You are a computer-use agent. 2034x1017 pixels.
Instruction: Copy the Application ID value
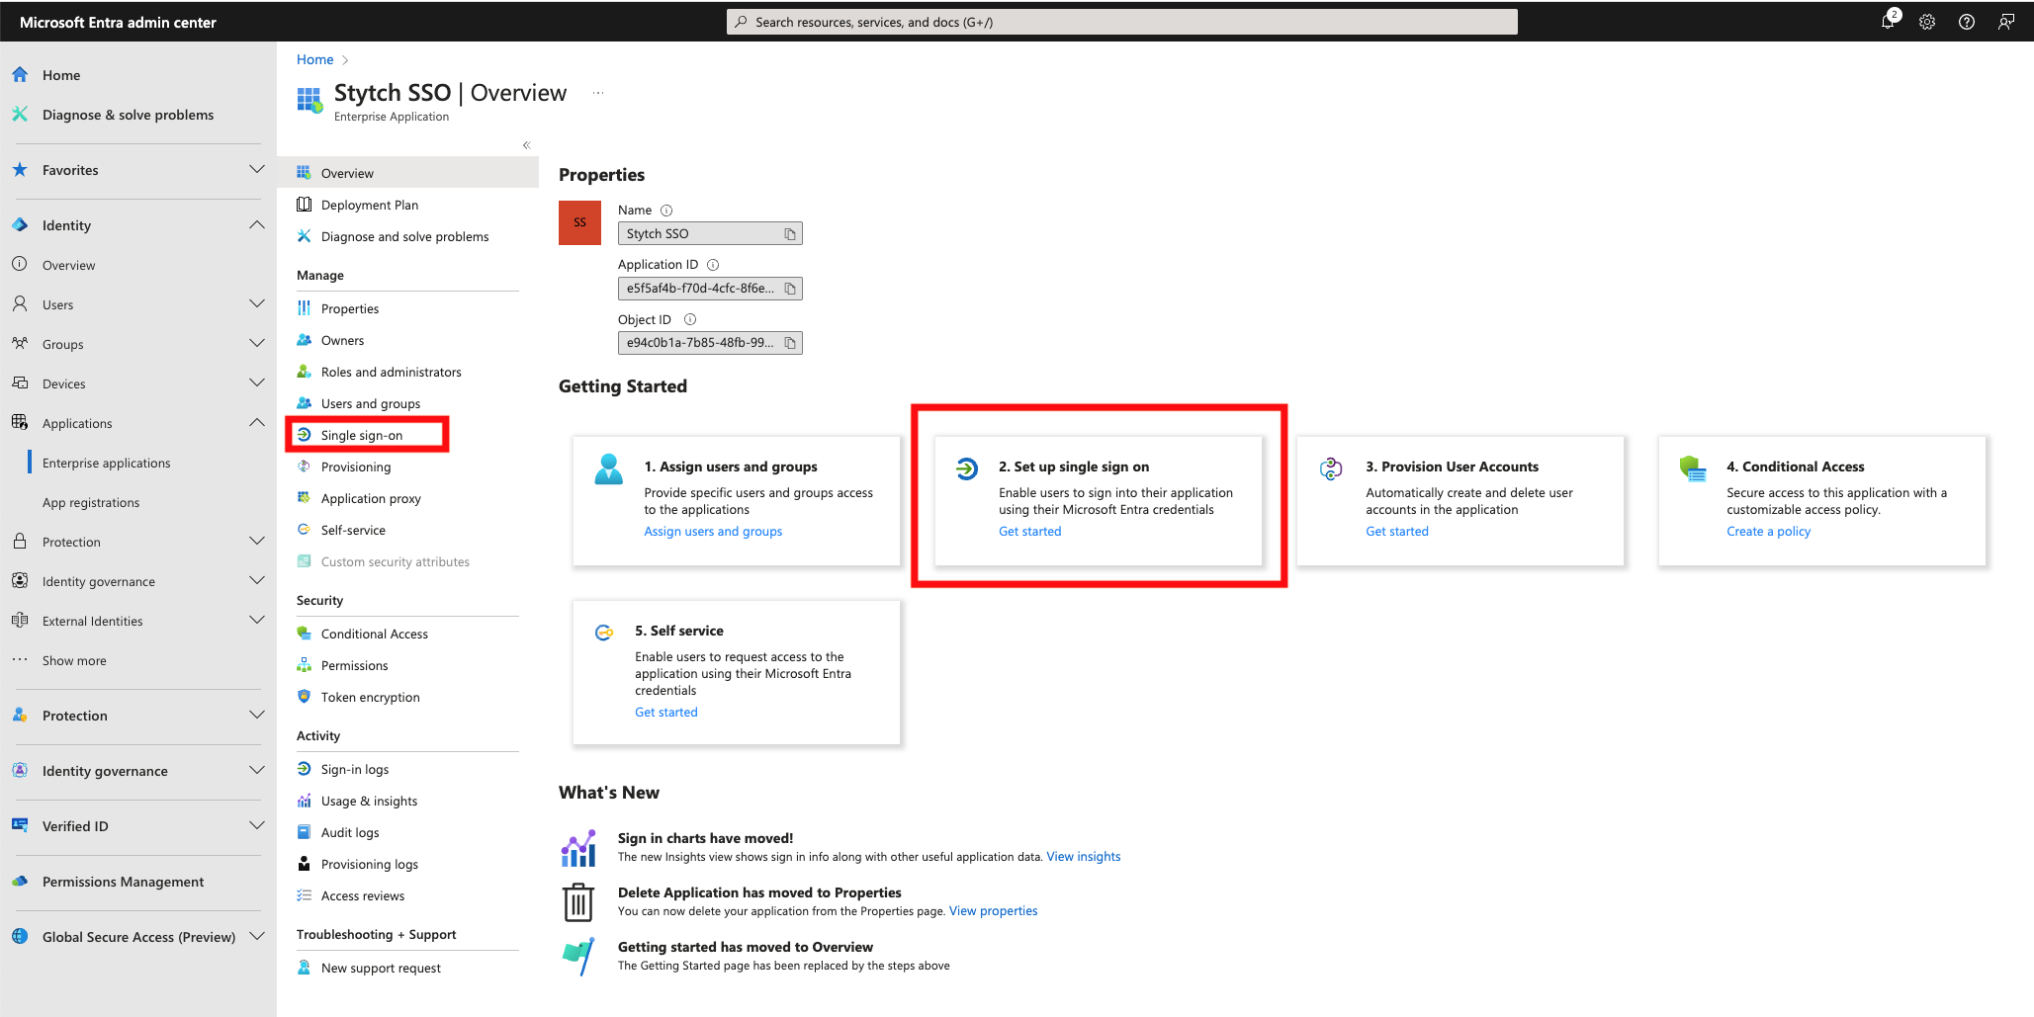tap(790, 289)
